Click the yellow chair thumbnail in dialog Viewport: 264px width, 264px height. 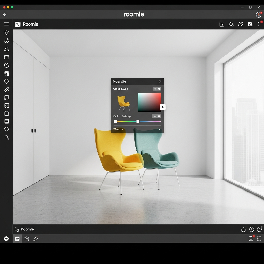click(x=123, y=103)
